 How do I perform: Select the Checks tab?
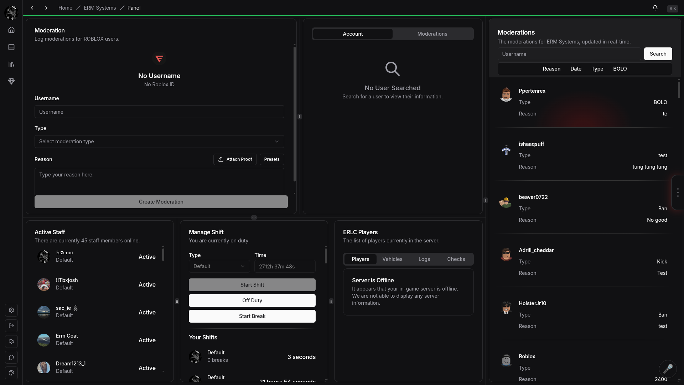click(x=456, y=259)
